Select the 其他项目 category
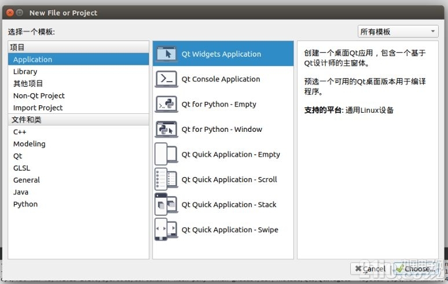The height and width of the screenshot is (284, 448). pos(79,83)
